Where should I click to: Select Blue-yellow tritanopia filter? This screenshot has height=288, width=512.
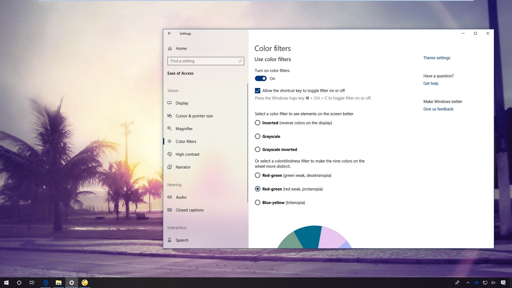(x=257, y=202)
